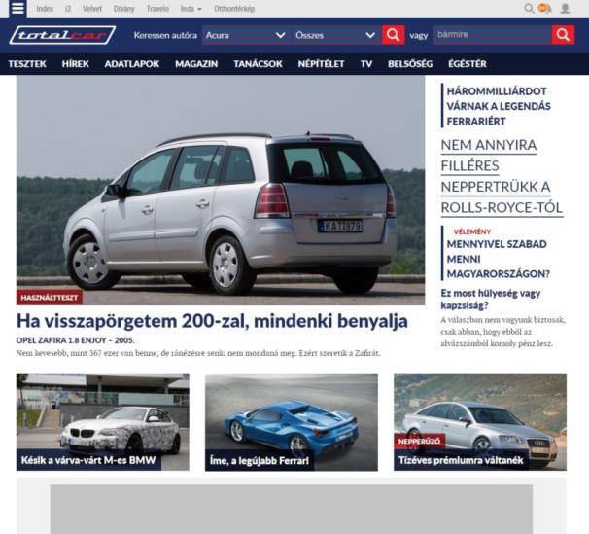Open headline Ha visszapörgetem 200-zal, mindenki benyalja
This screenshot has width=589, height=534.
[212, 321]
